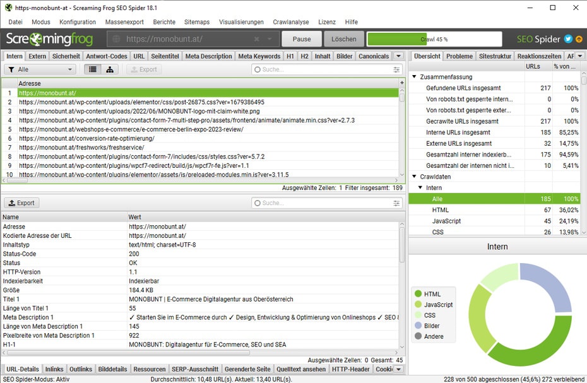Select the HTML row in Crawldaten

click(x=494, y=210)
